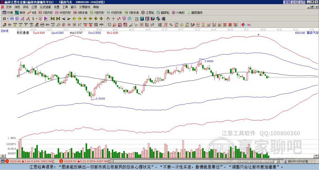The width and height of the screenshot is (319, 170).
Task: Click the yin-yang icon
Action: coord(243,25)
